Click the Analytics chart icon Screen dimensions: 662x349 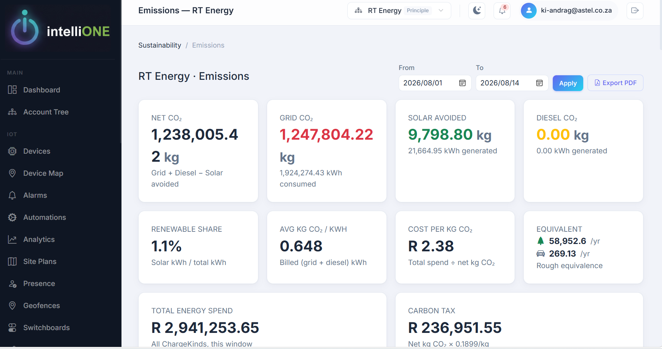tap(12, 239)
